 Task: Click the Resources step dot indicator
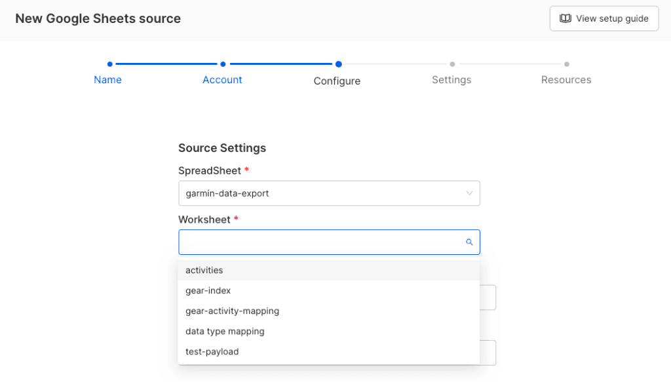[566, 64]
